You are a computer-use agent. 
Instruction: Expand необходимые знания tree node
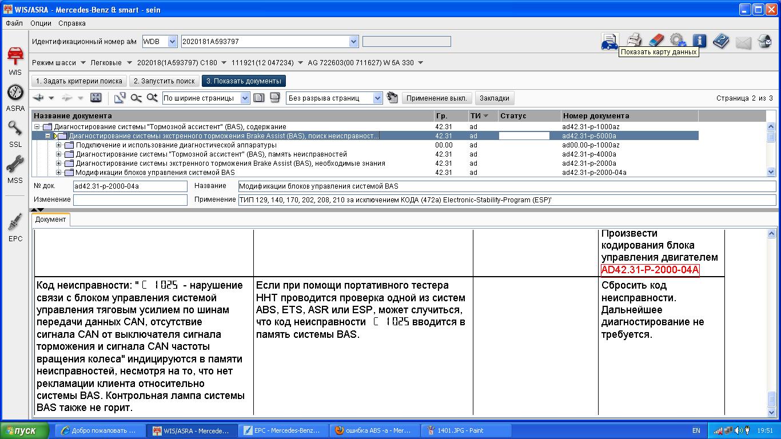tap(59, 163)
